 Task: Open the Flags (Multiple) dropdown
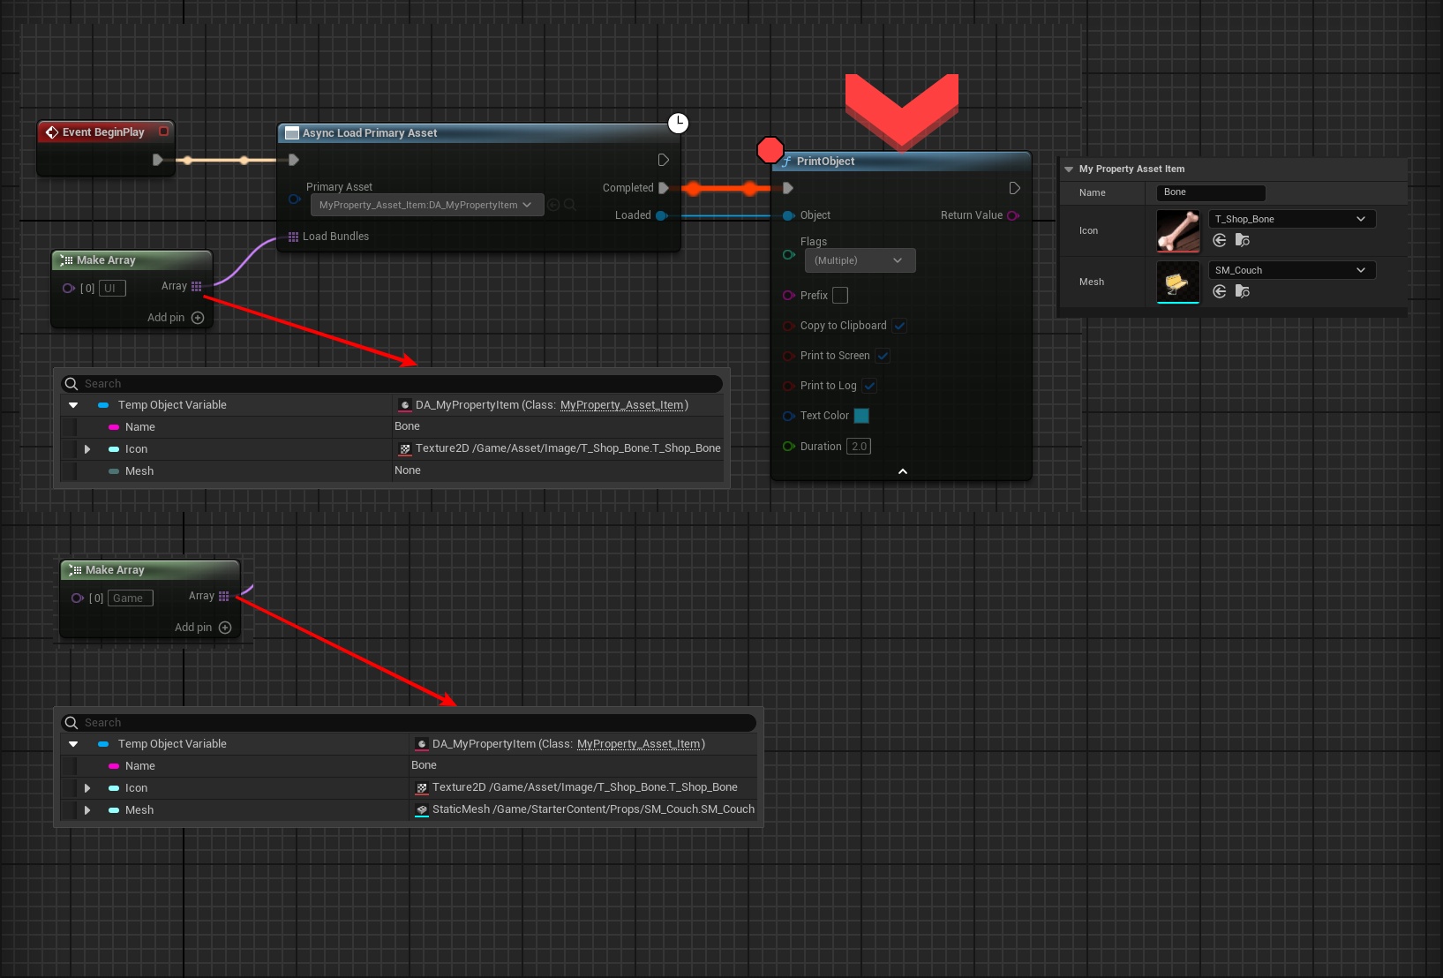point(860,260)
